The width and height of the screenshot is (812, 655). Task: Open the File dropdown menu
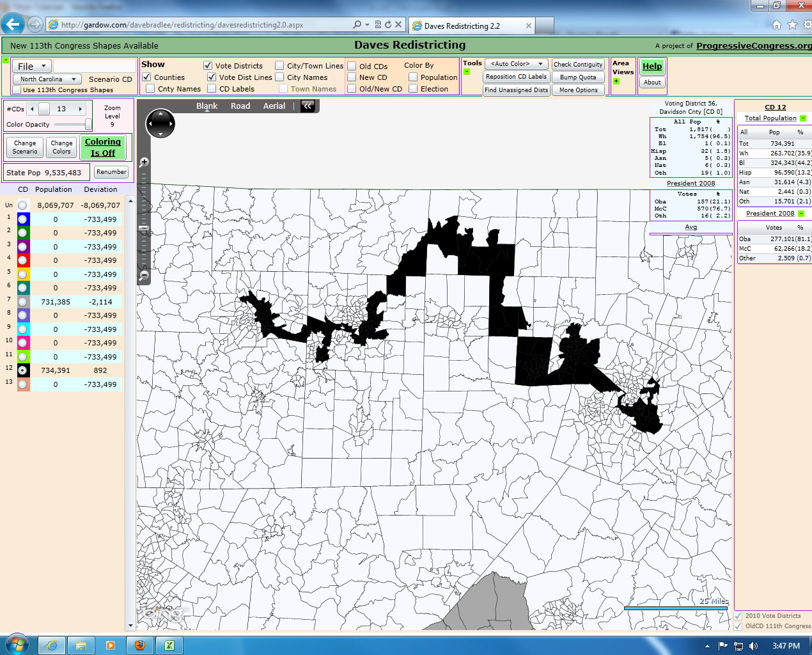tap(32, 67)
